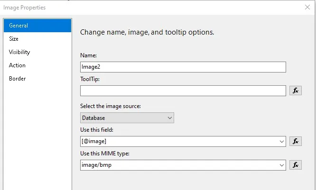Close the Image Properties dialog
The height and width of the screenshot is (190, 316).
pyautogui.click(x=307, y=7)
